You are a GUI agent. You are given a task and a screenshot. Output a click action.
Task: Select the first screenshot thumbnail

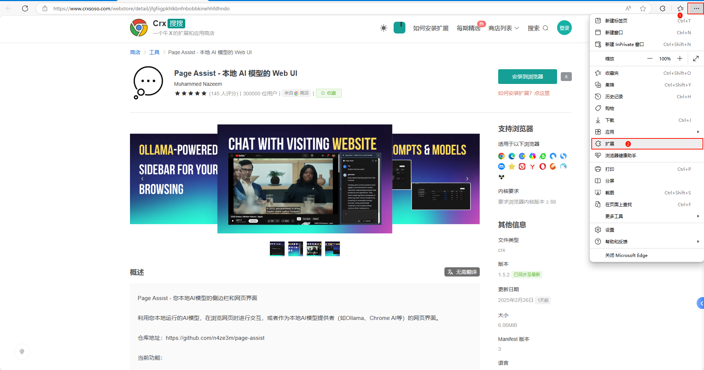[x=277, y=249]
